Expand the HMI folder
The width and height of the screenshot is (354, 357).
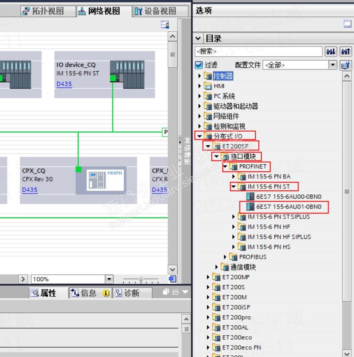(199, 86)
